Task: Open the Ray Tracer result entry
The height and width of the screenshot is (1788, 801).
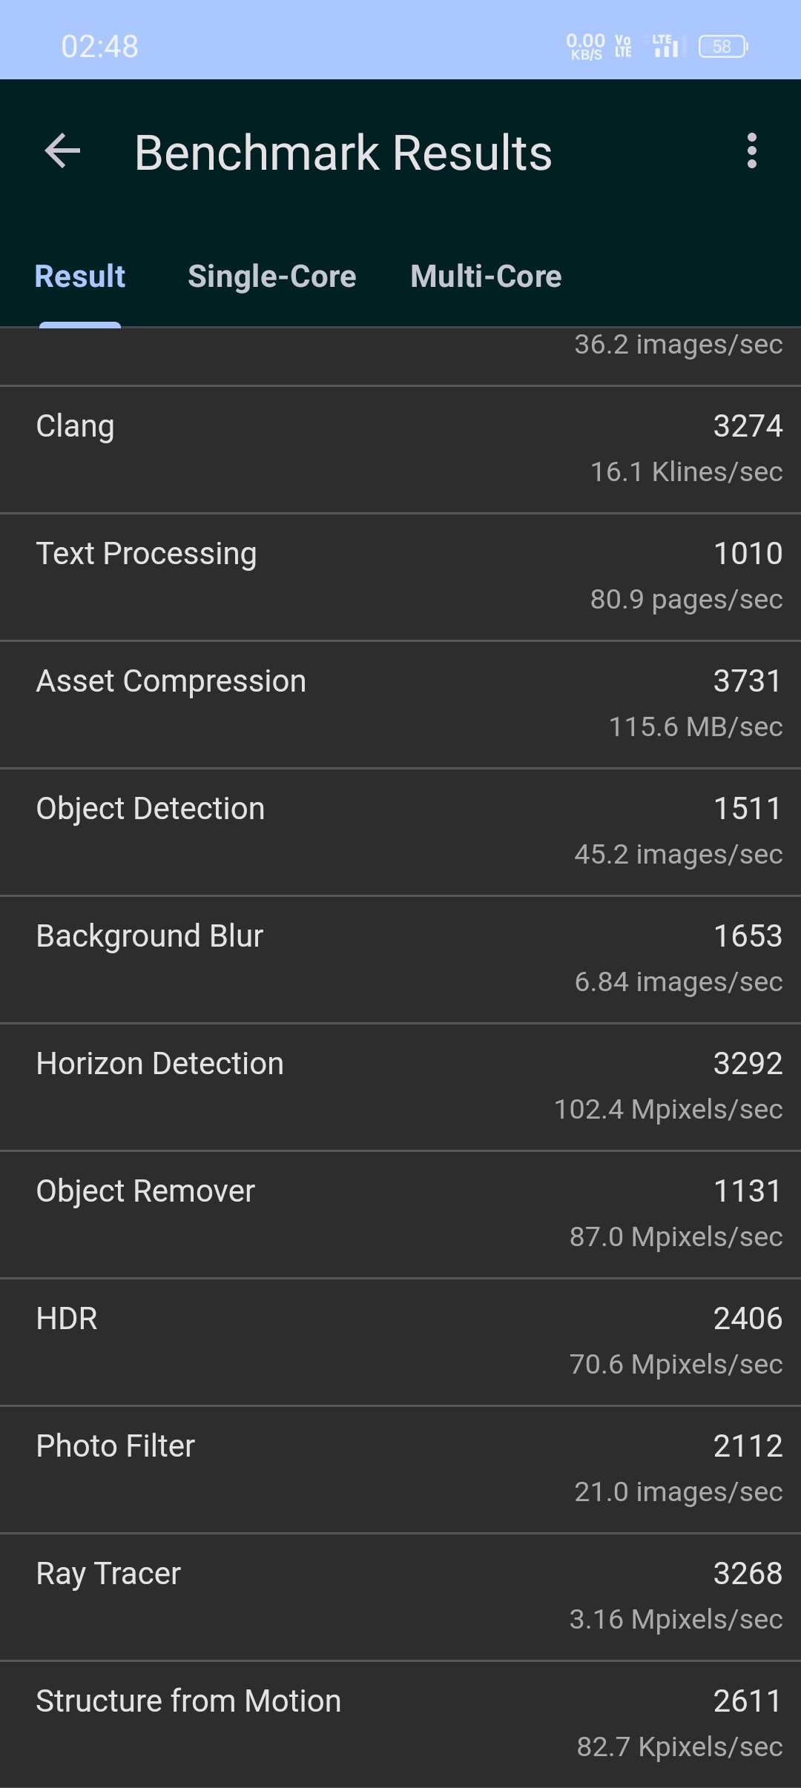Action: (x=400, y=1597)
